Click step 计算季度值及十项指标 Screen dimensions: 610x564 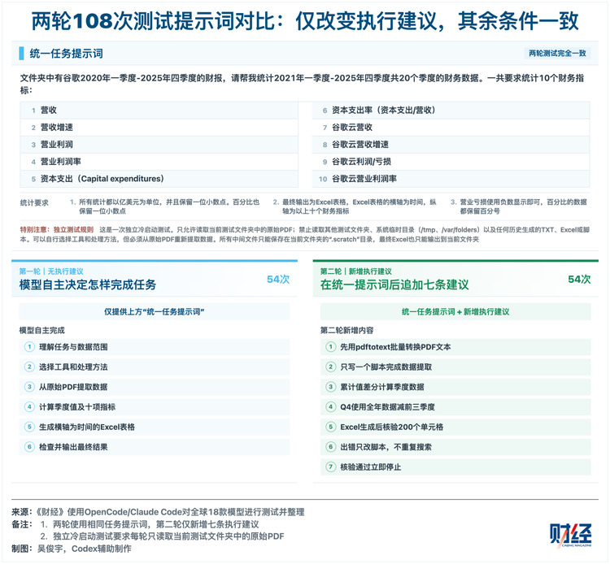[x=155, y=407]
